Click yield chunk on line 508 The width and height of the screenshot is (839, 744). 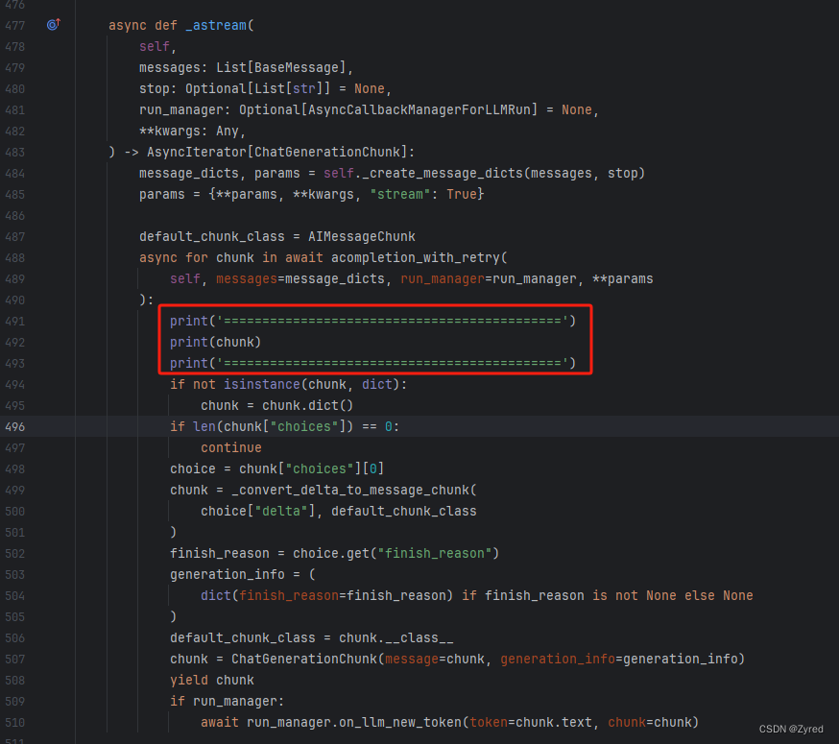(212, 681)
